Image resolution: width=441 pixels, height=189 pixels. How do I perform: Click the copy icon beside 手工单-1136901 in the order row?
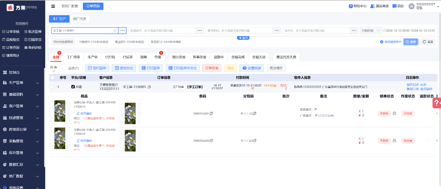(x=149, y=87)
